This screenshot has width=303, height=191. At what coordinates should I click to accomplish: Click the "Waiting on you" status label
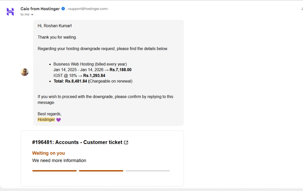48,153
